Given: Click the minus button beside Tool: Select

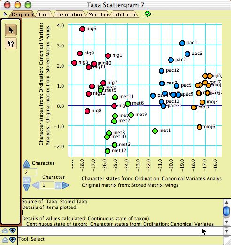Looking at the screenshot, I should click(5, 240).
